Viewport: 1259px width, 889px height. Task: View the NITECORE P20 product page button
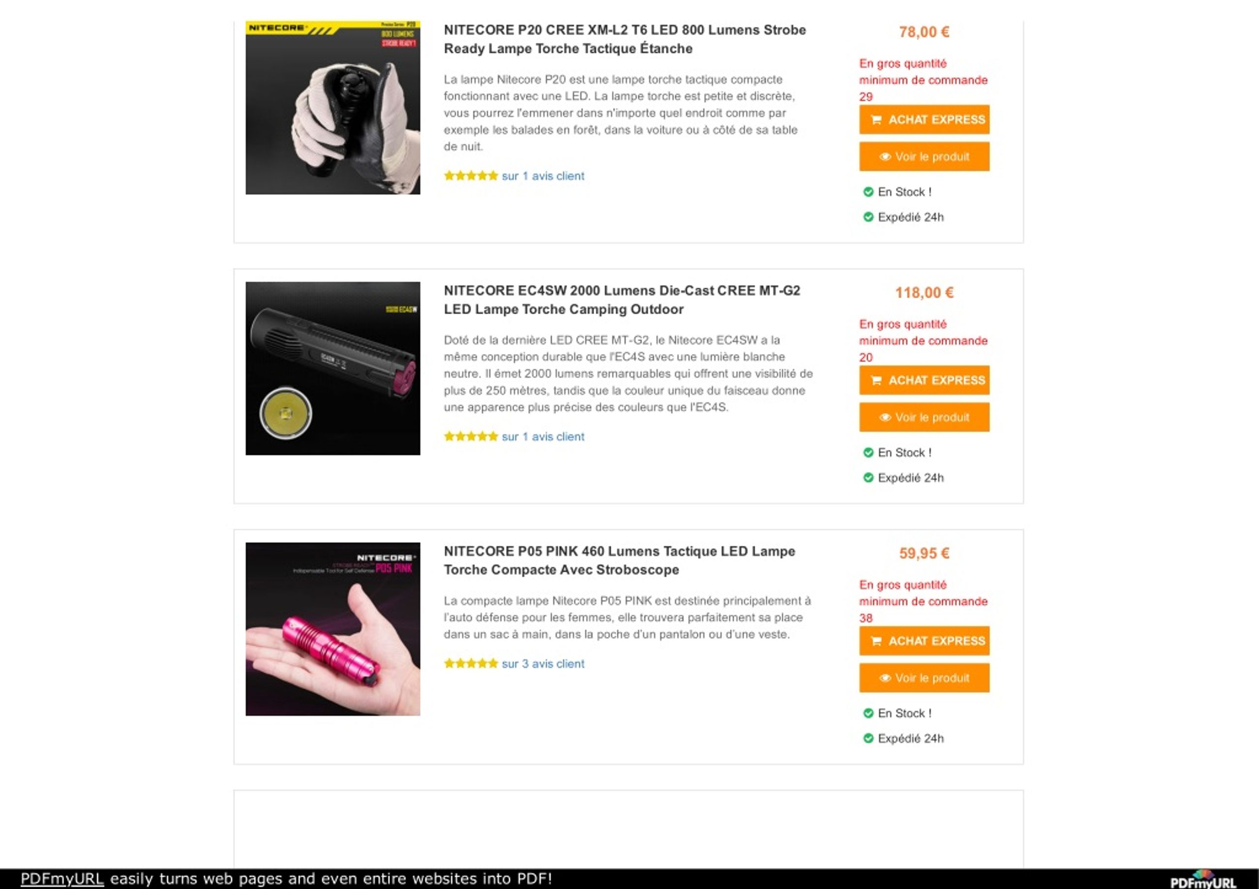click(x=924, y=157)
